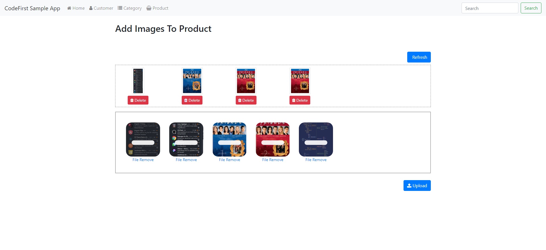The height and width of the screenshot is (250, 546).
Task: Select the blue Friends uploaded thumbnail
Action: [192, 81]
